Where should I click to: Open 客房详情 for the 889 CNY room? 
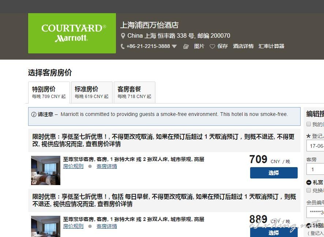(107, 226)
